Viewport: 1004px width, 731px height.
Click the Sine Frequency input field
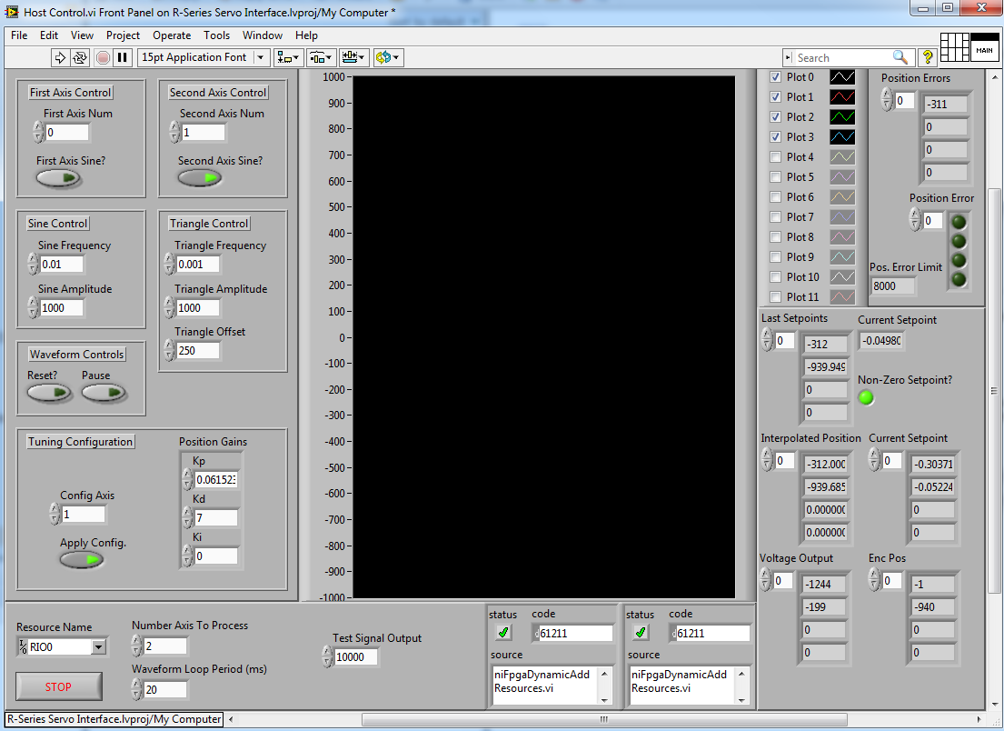coord(63,265)
